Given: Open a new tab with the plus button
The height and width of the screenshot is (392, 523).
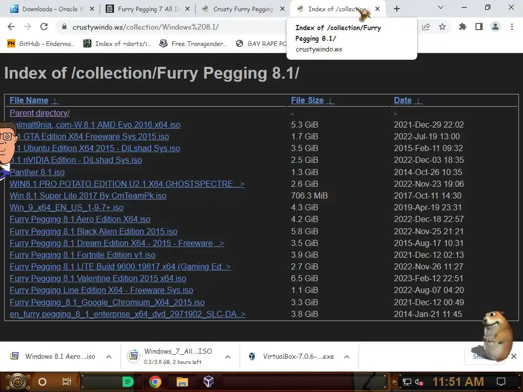Looking at the screenshot, I should point(396,9).
